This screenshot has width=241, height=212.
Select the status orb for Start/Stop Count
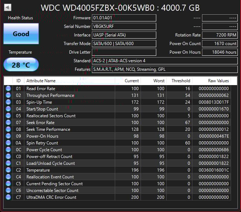(8, 109)
